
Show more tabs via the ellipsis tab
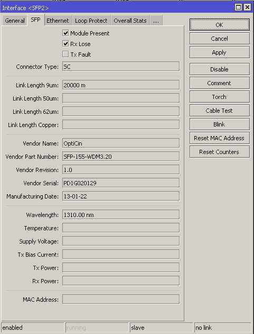coord(156,21)
